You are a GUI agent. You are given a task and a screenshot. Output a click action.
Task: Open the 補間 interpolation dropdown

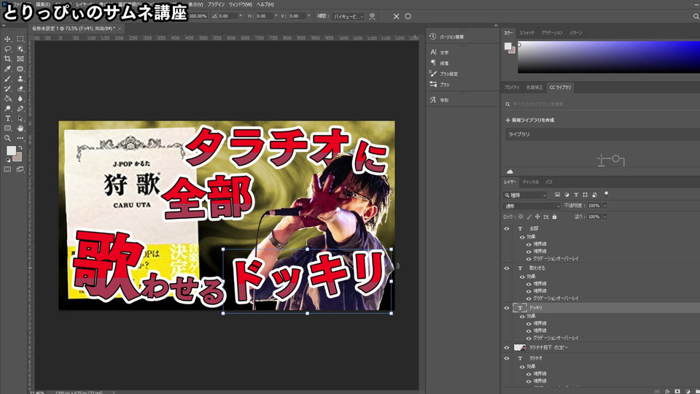(349, 16)
